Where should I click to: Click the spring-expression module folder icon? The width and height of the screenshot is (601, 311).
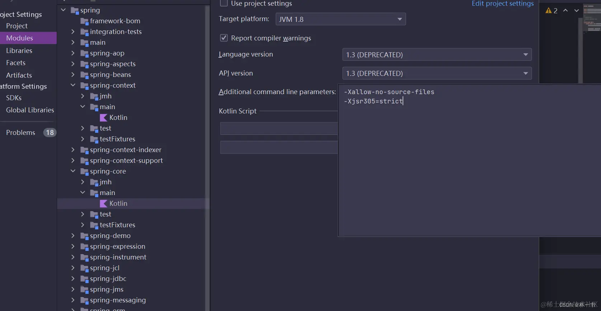tap(84, 247)
